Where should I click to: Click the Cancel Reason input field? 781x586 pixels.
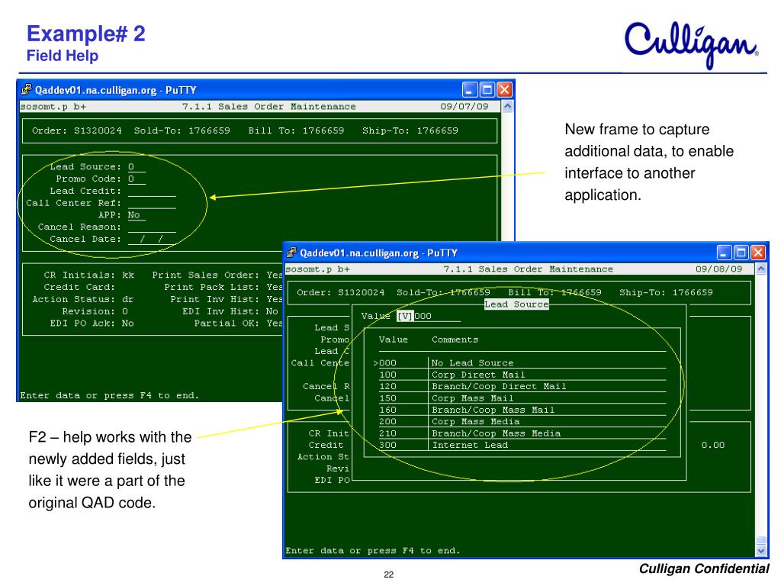click(x=152, y=227)
